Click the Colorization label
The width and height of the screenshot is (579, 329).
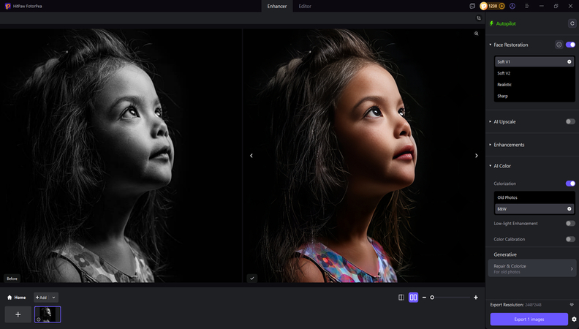tap(504, 184)
